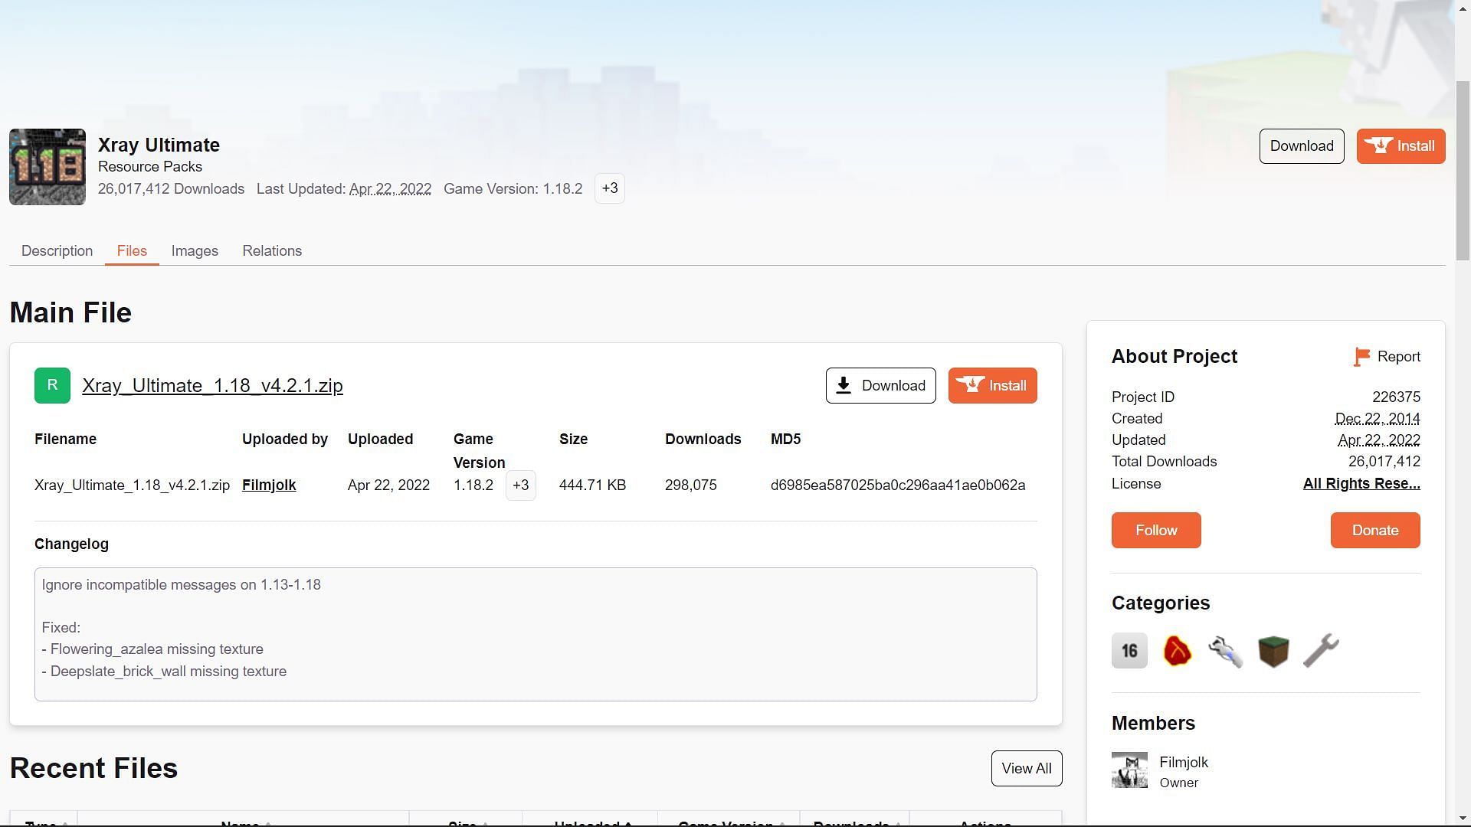Viewport: 1471px width, 827px height.
Task: Click the Report flag icon
Action: [1360, 356]
